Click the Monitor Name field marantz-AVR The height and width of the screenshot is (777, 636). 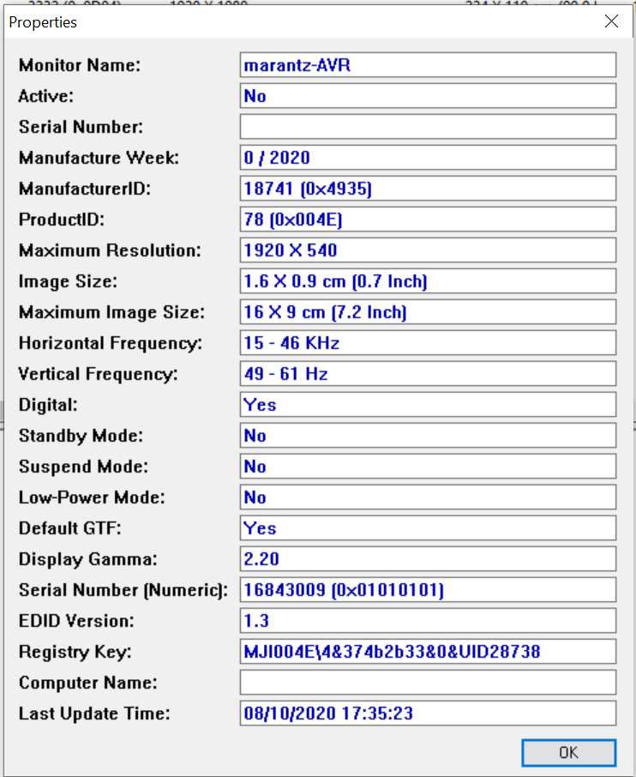click(x=428, y=65)
